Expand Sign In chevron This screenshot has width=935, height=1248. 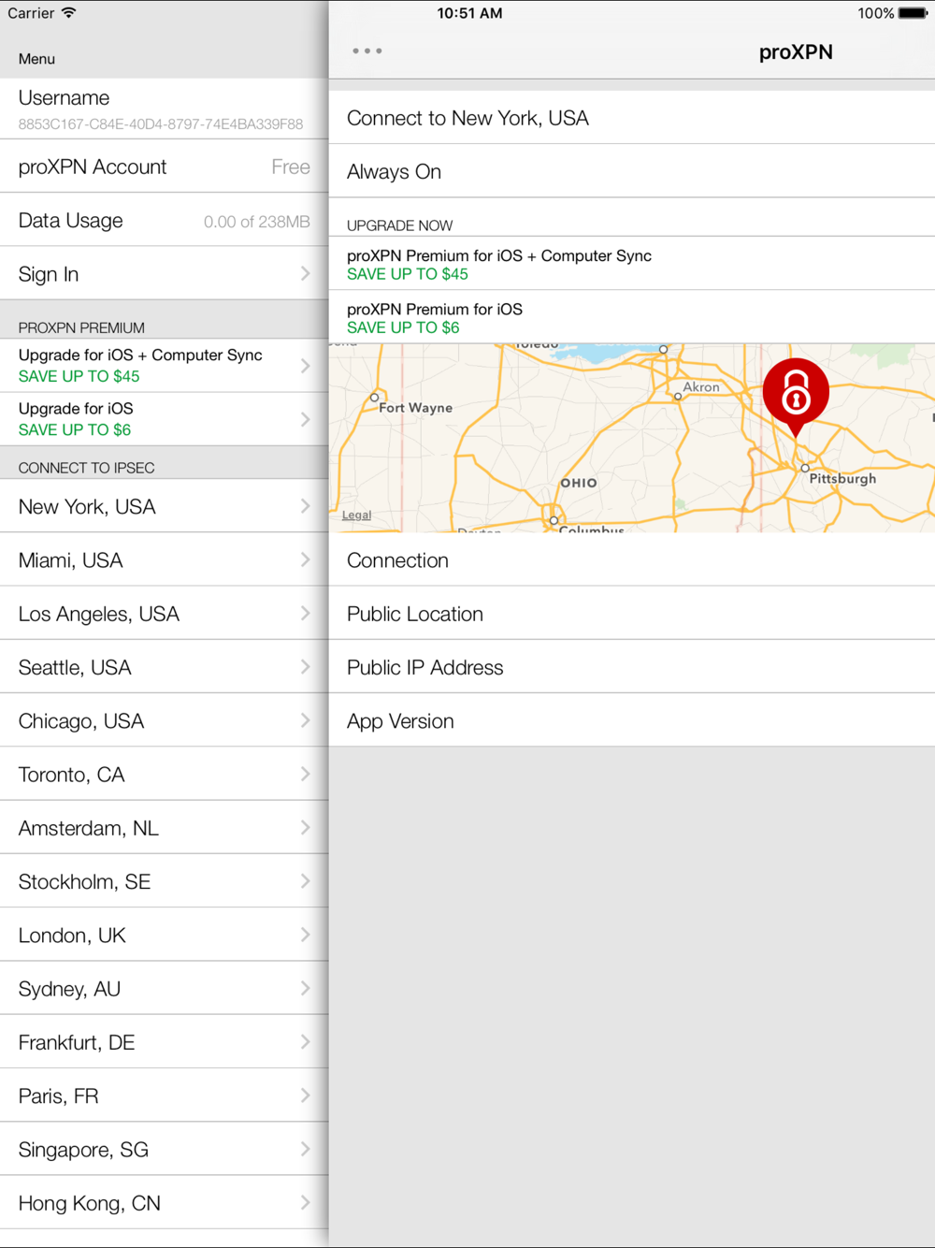pyautogui.click(x=305, y=274)
